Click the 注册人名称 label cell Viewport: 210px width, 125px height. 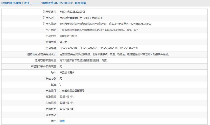click(30, 18)
